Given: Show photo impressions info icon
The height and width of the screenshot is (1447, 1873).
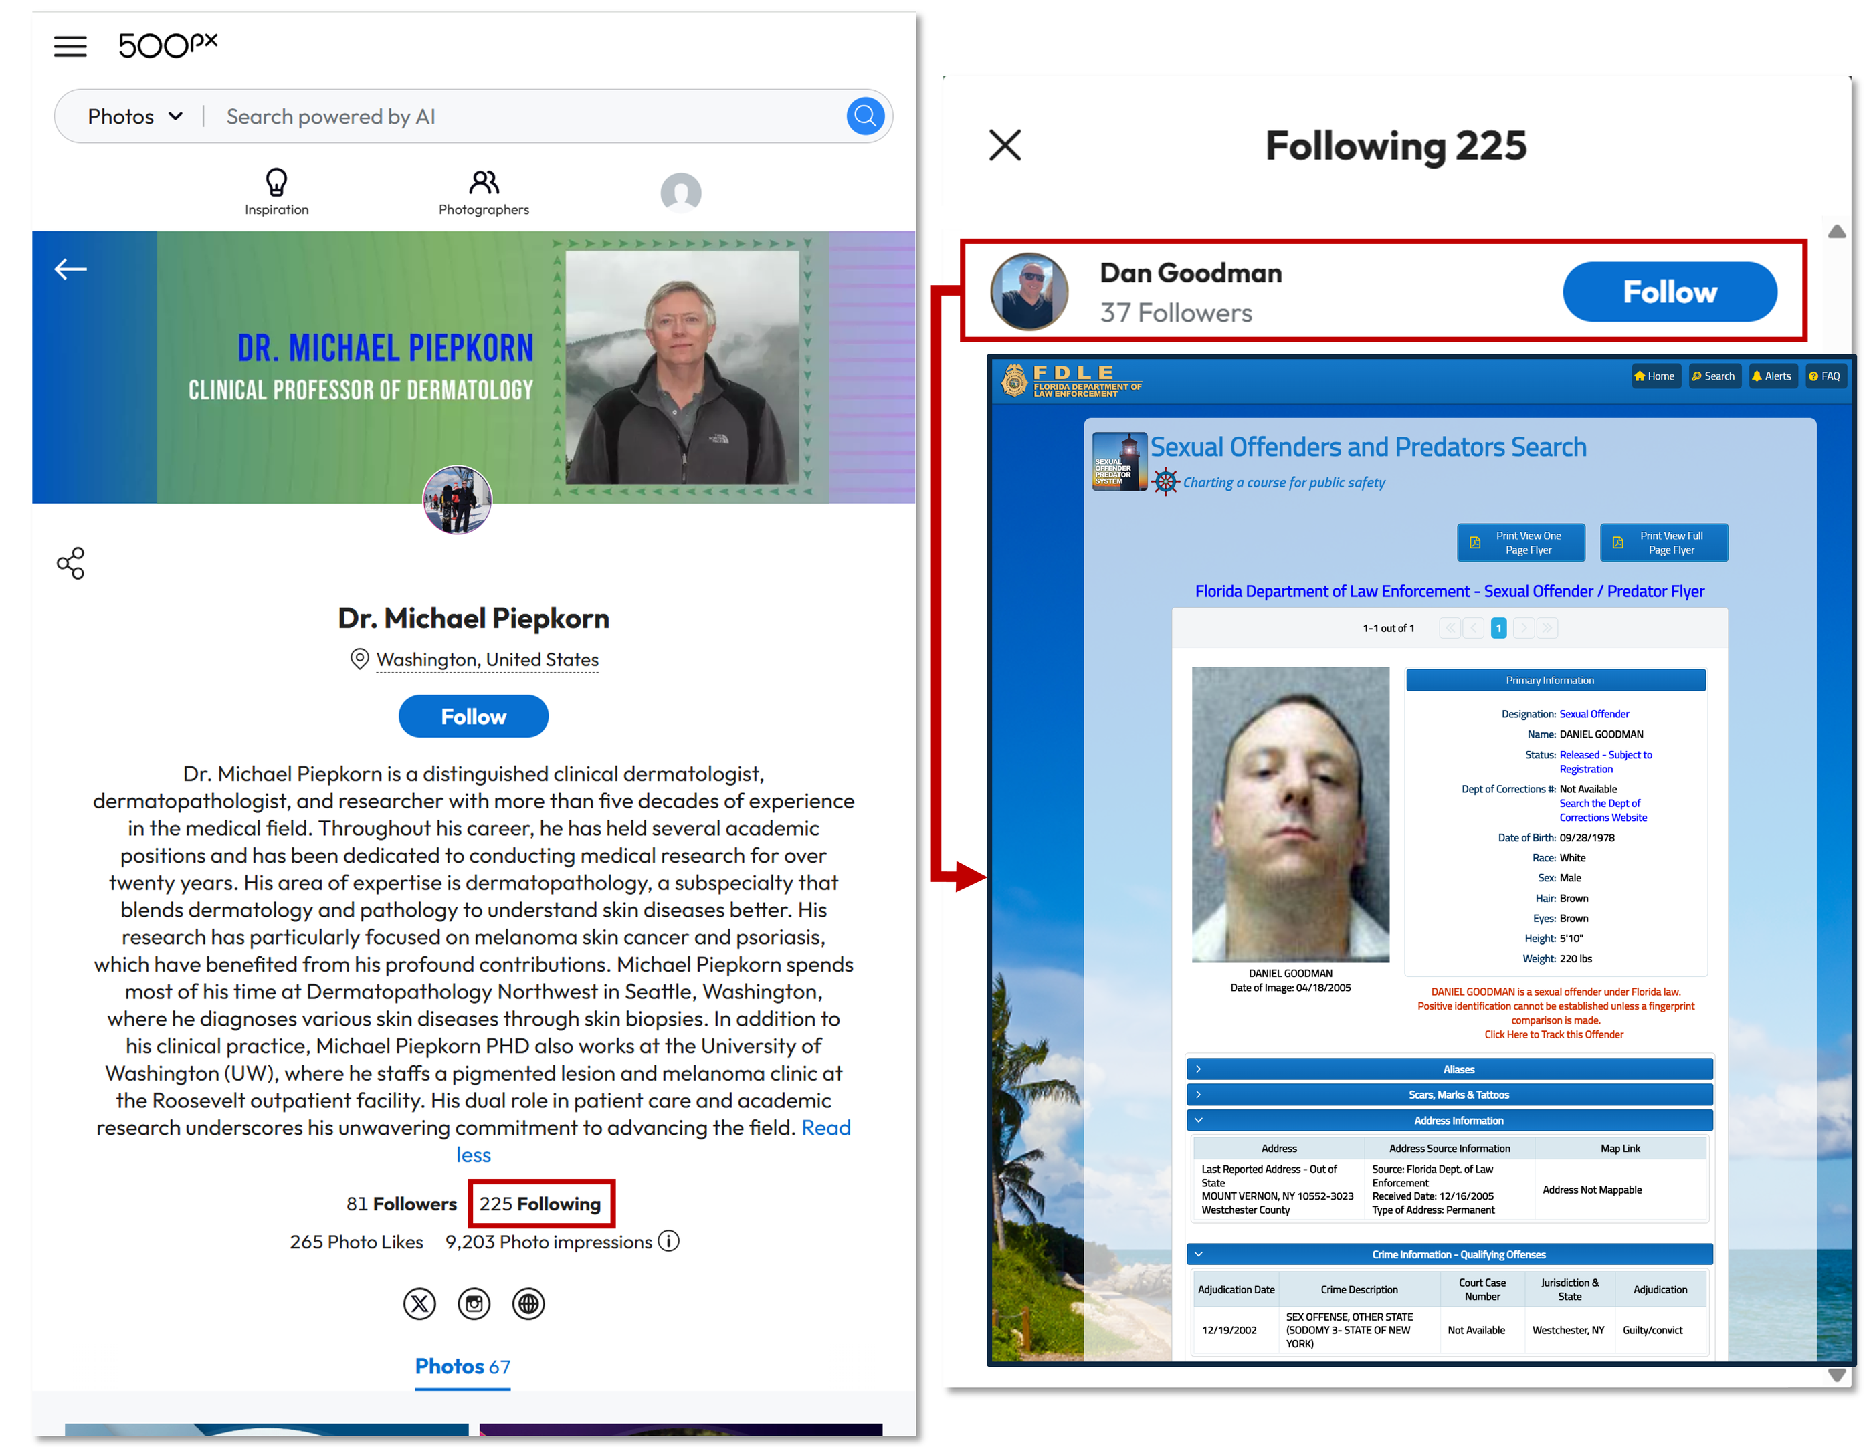Looking at the screenshot, I should (669, 1241).
